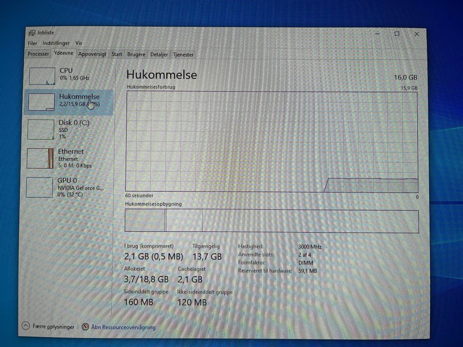Open the Detaljer tab
Viewport: 463px width, 347px height.
coord(159,54)
